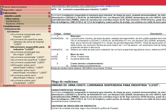Screen dimensions: 166x110
Task: Click item code III075 in header line
Action: [x=54, y=9]
